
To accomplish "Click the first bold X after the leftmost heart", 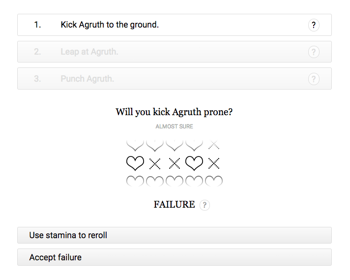I will tap(155, 163).
